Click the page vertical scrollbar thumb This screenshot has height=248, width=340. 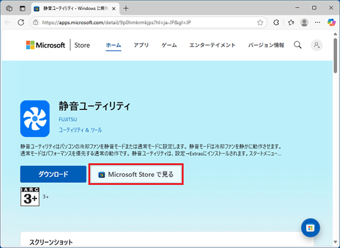tap(335, 56)
